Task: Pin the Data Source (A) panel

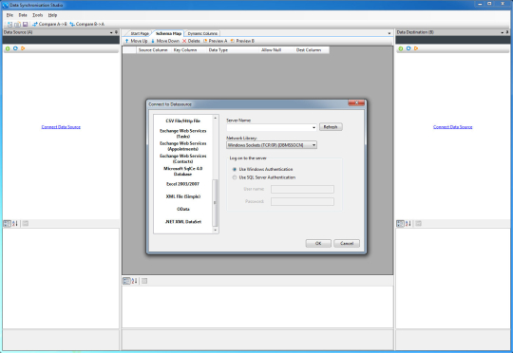Action: 116,32
